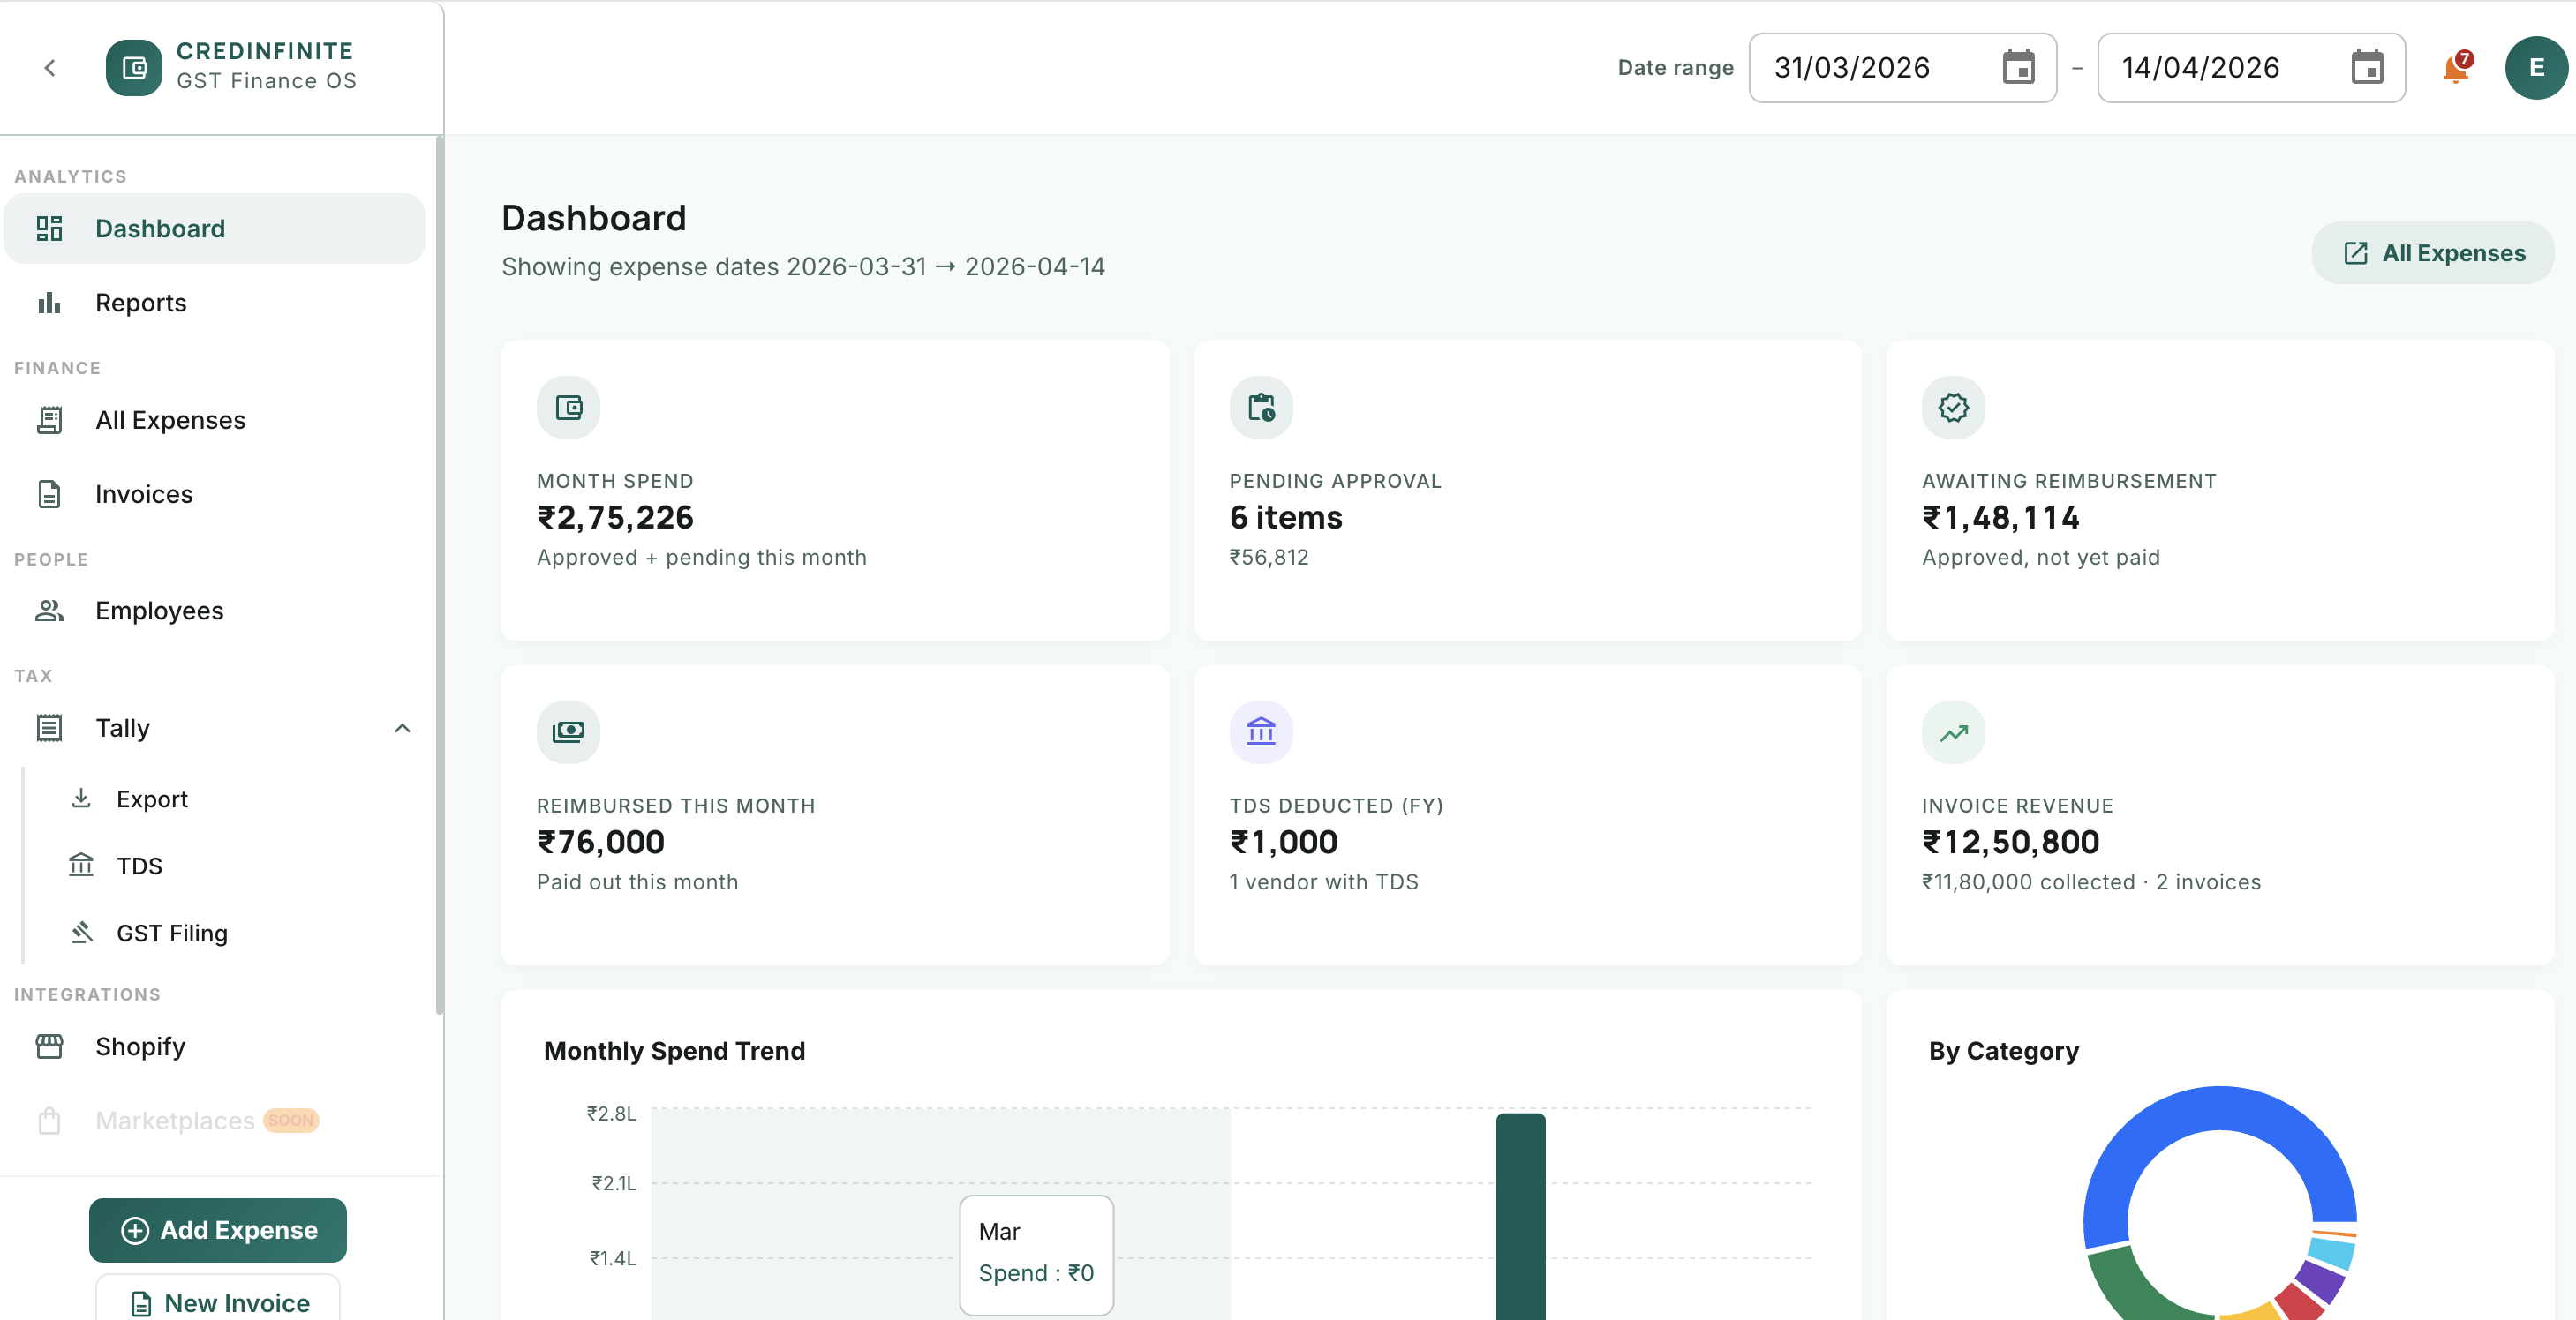Open the end date calendar picker icon
Screen dimensions: 2576x1320
(x=2367, y=68)
